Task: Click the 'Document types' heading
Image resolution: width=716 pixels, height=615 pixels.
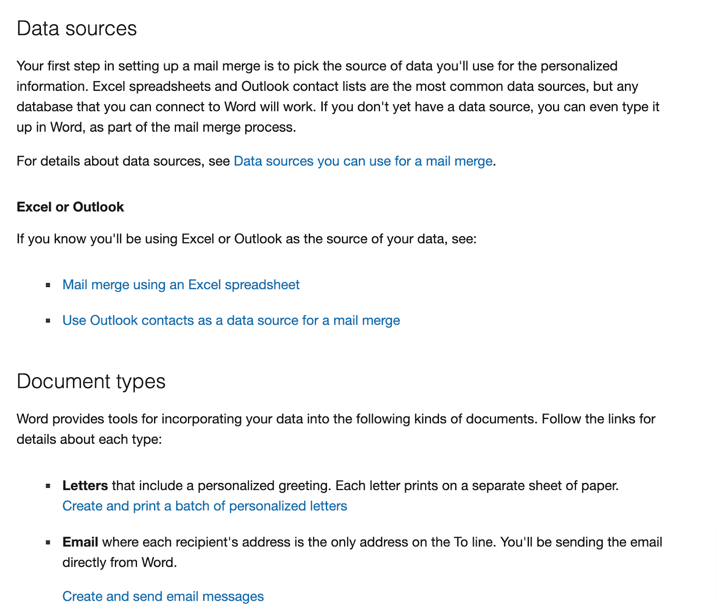Action: click(x=91, y=382)
